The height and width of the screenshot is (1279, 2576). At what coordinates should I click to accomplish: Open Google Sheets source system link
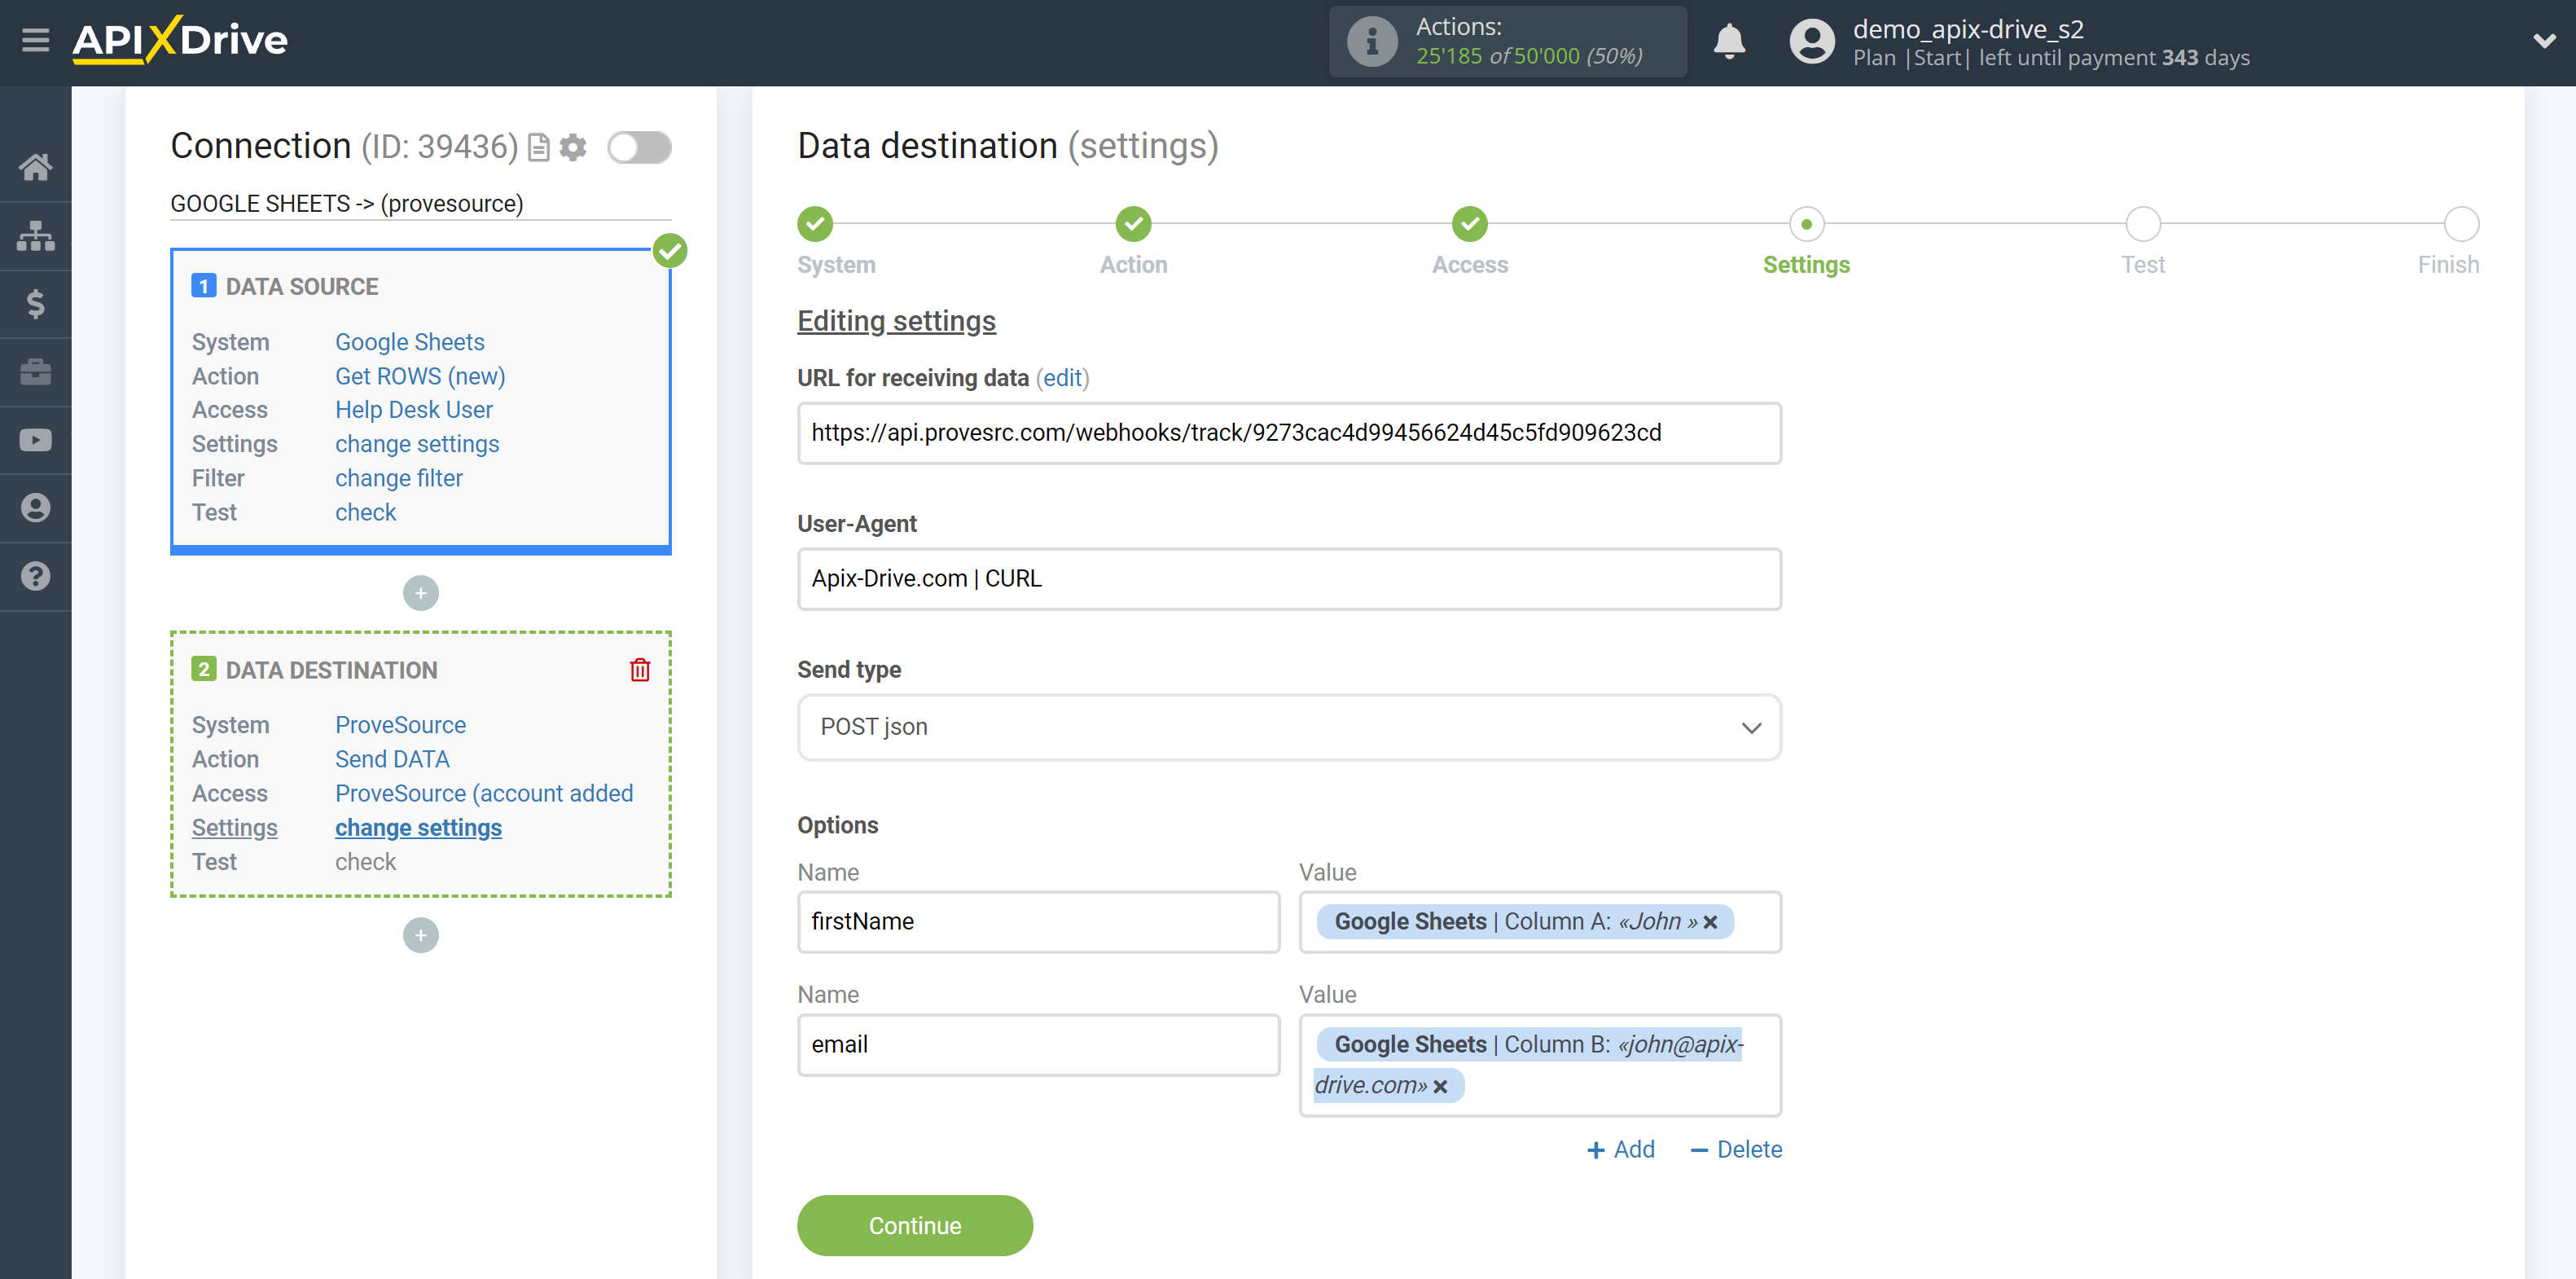tap(410, 342)
